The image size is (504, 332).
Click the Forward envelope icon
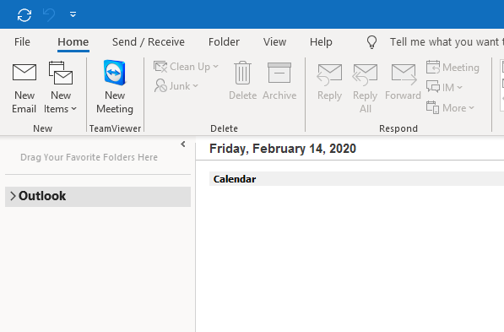[x=404, y=74]
